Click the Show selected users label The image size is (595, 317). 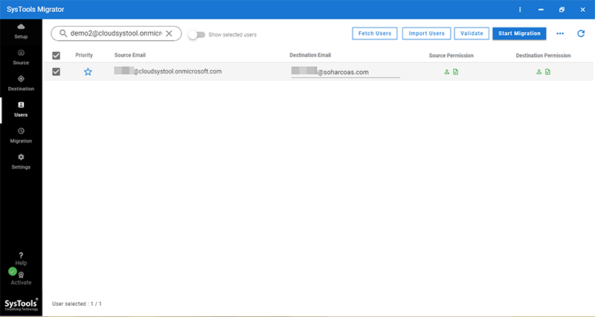(x=232, y=35)
